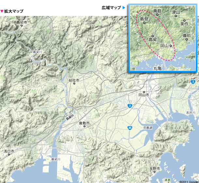Click 備前 in the overview inset map

point(187,36)
